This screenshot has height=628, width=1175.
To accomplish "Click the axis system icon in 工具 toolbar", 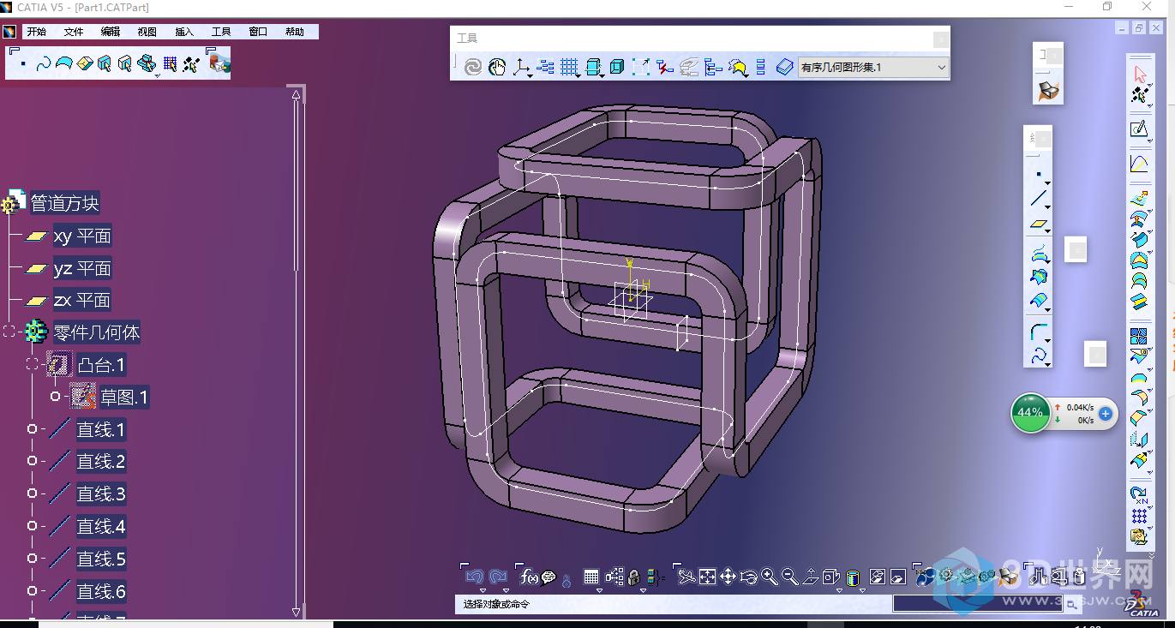I will click(521, 67).
